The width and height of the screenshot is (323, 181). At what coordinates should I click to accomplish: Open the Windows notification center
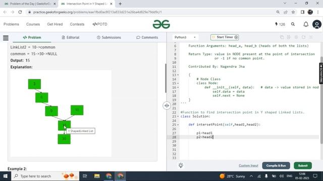click(315, 176)
